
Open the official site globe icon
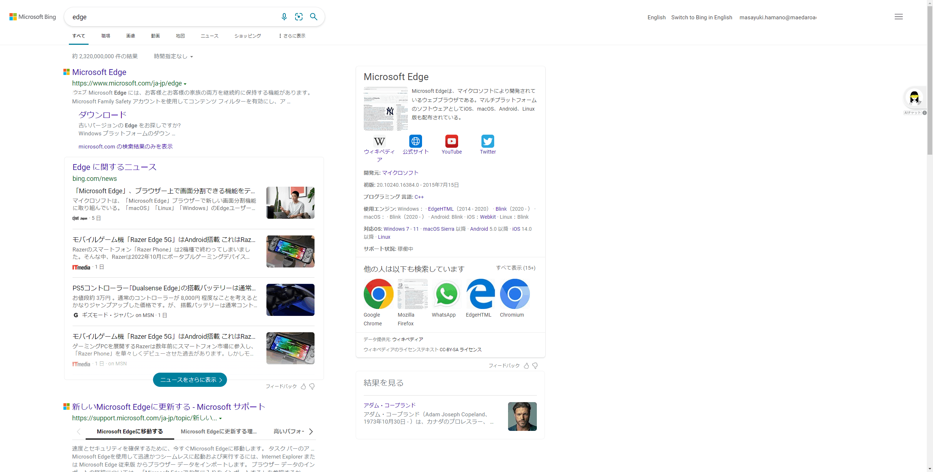[x=415, y=141]
